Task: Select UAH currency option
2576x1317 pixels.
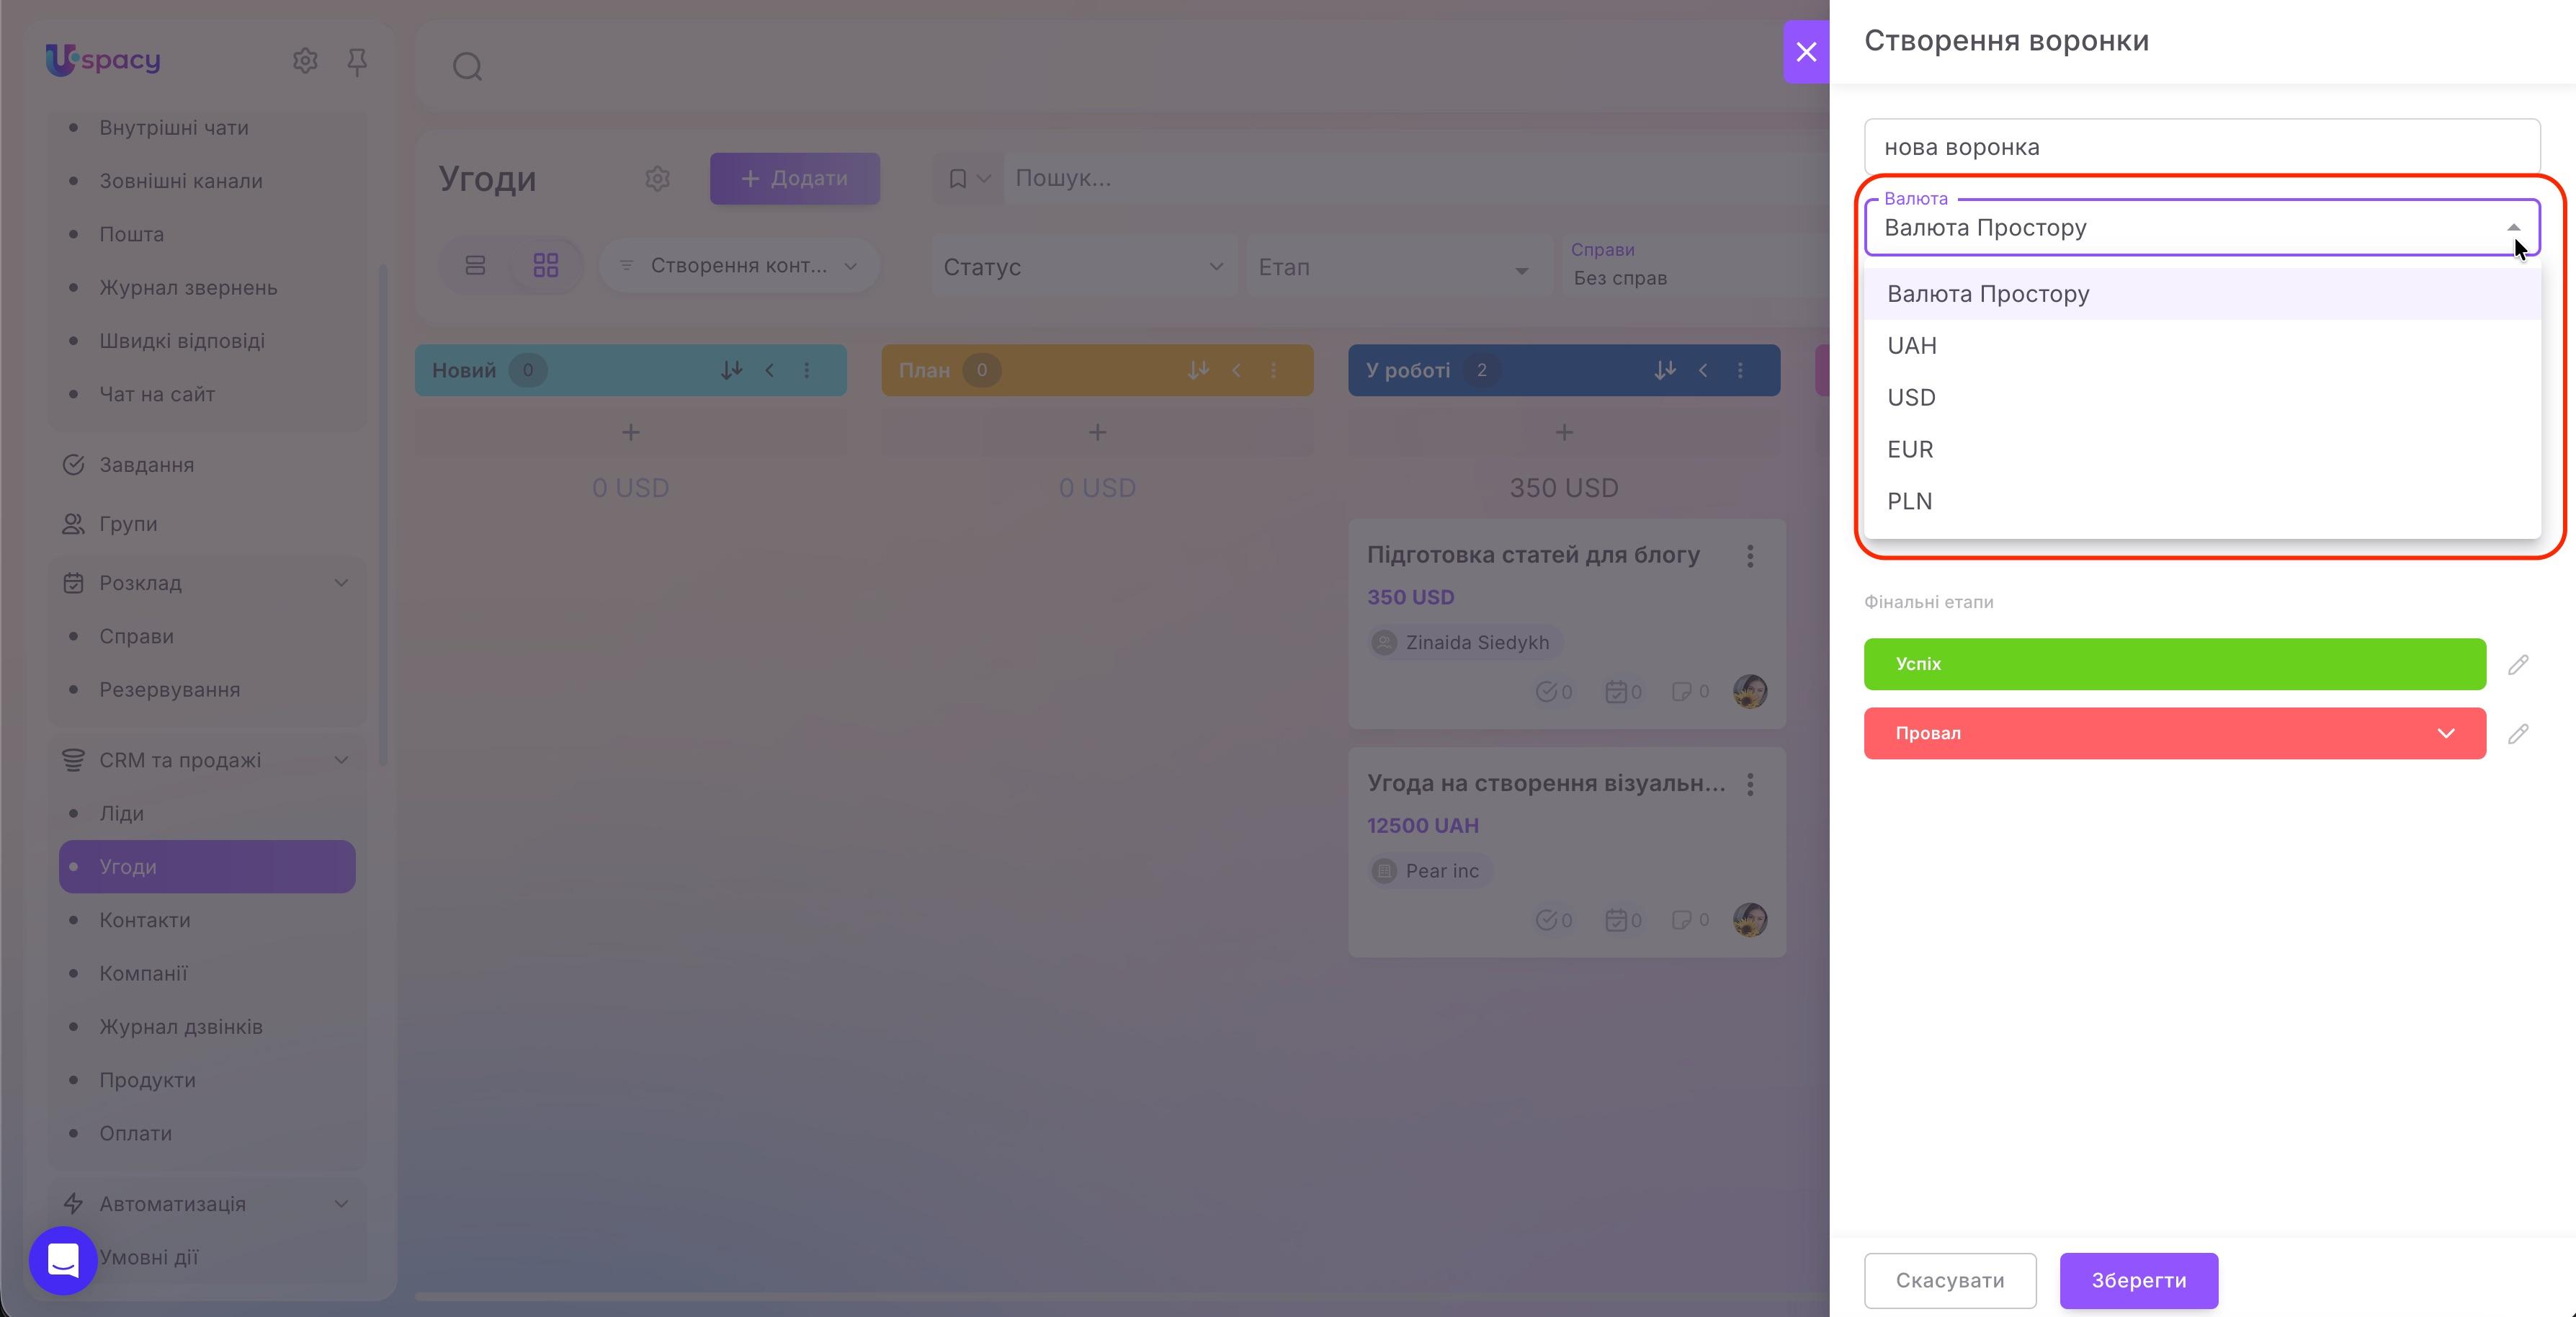Action: click(2202, 346)
